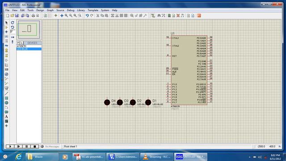Open an existing design file
286x161 pixels.
pos(12,16)
